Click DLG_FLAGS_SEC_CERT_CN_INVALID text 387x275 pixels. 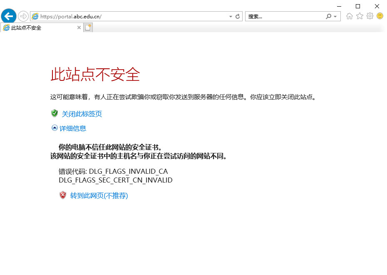click(116, 180)
